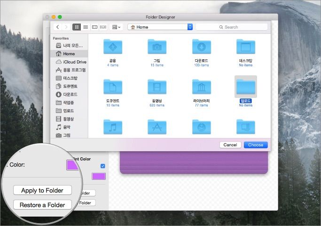The height and width of the screenshot is (226, 321).
Task: Select the bottom-row folder with screen symbol
Action: [246, 127]
